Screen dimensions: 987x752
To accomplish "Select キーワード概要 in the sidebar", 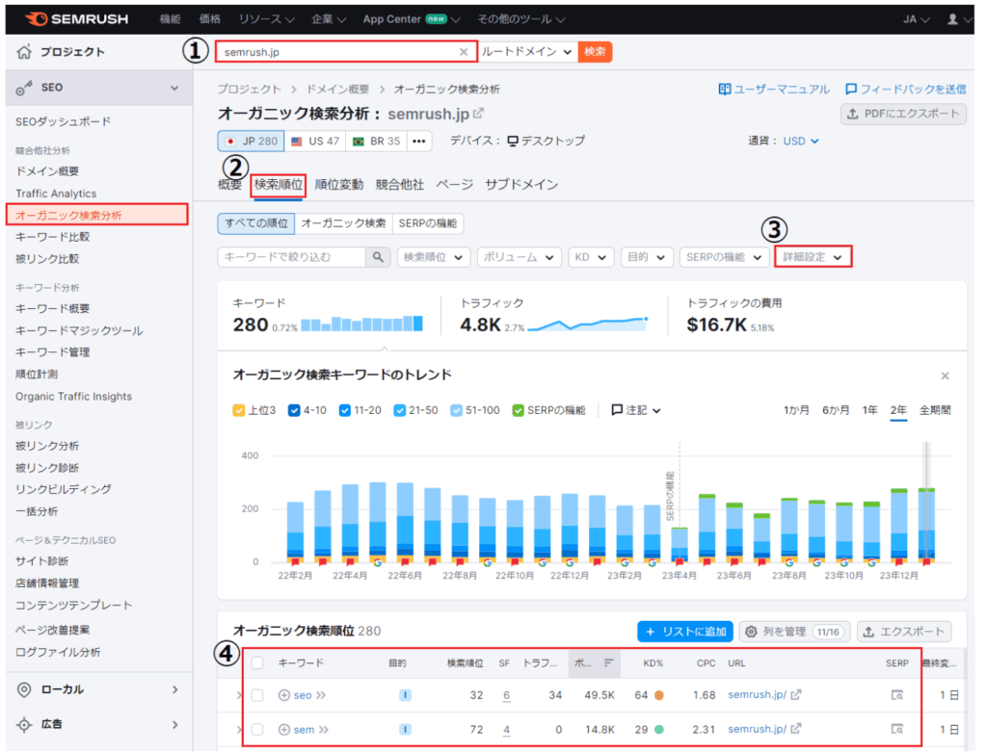I will click(x=53, y=308).
